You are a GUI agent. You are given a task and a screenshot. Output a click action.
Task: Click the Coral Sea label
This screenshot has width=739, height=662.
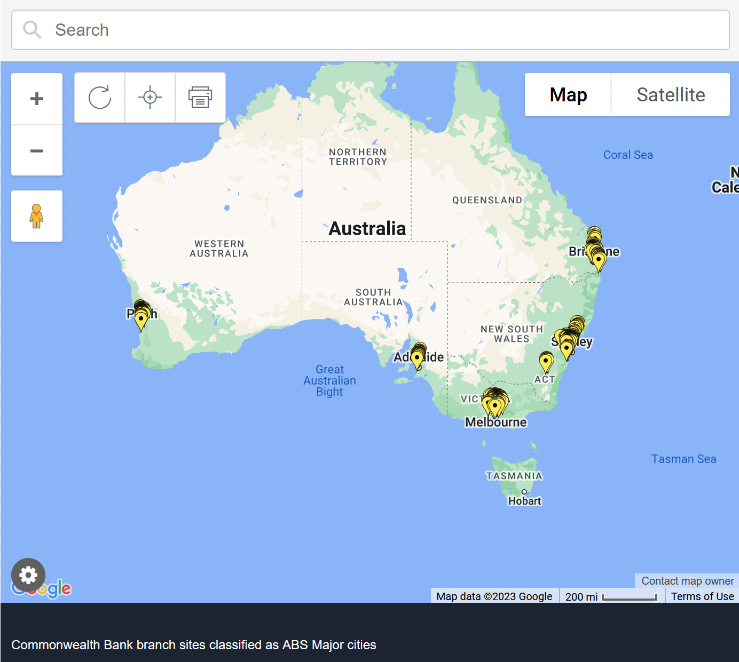[628, 155]
